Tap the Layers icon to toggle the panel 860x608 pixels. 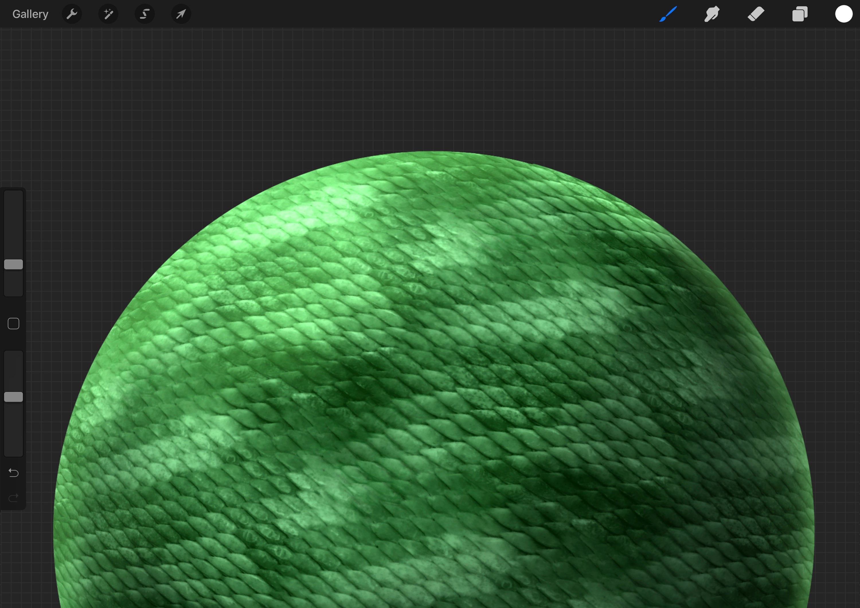click(800, 14)
